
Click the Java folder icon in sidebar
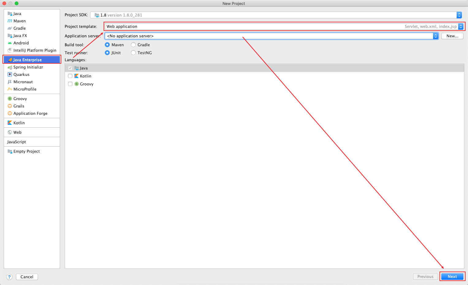10,13
